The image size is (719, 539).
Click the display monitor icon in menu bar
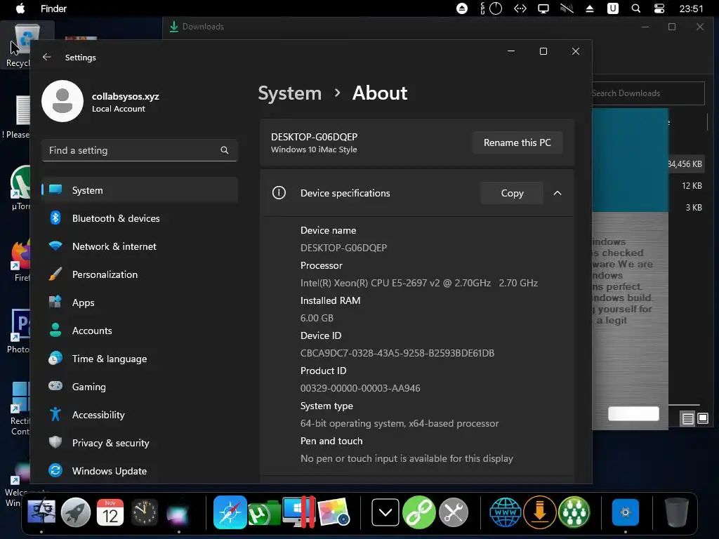[543, 8]
